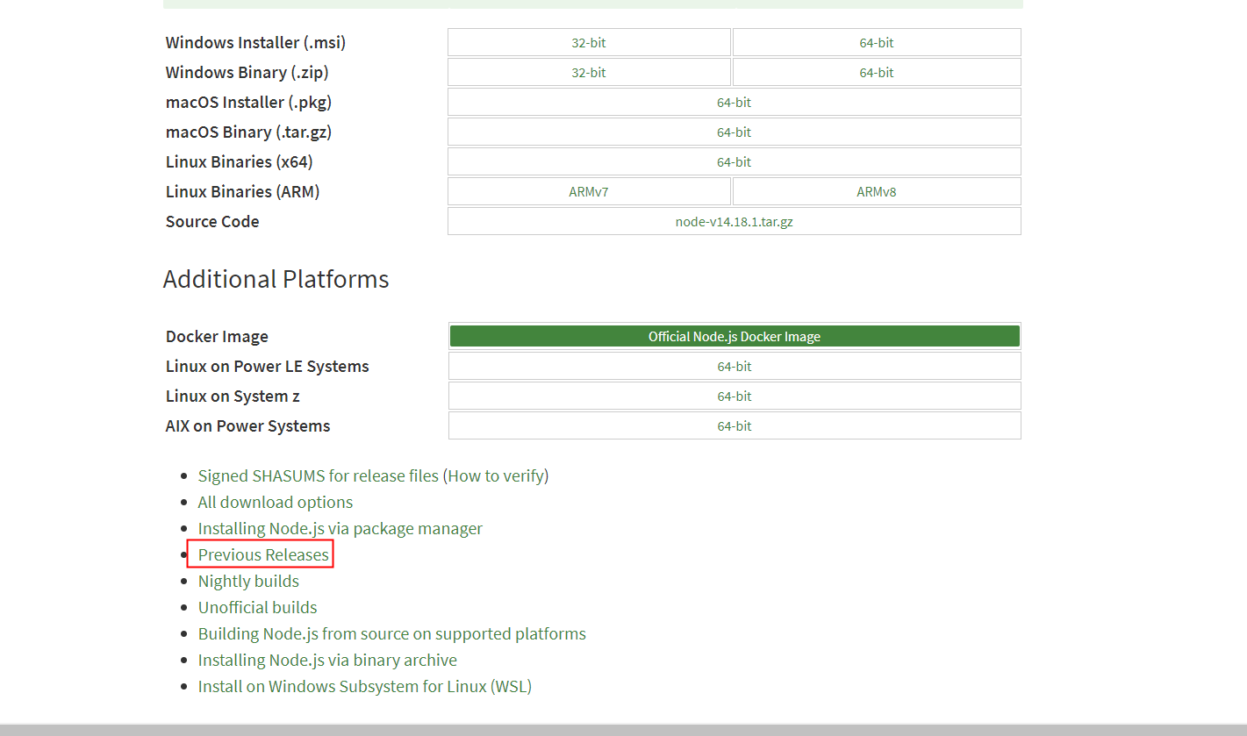Download node-v14.18.1.tar.gz source code
The height and width of the screenshot is (736, 1247).
coord(735,221)
